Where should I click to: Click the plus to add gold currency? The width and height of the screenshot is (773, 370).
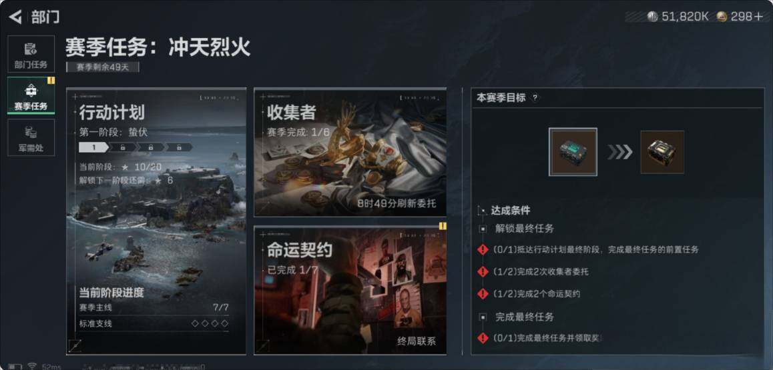pyautogui.click(x=759, y=17)
